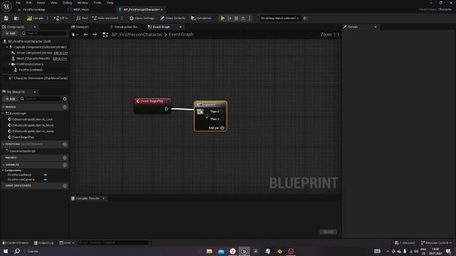This screenshot has height=256, width=456.
Task: Click Edit in C++ link for Arrow Component
Action: tap(61, 53)
